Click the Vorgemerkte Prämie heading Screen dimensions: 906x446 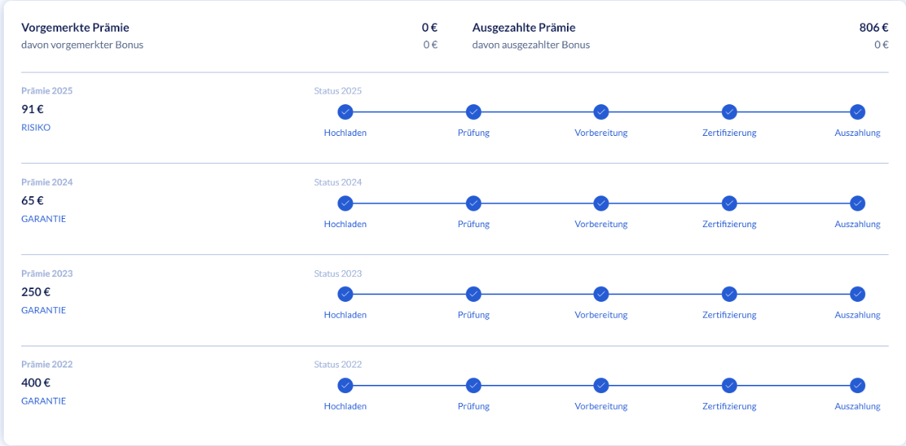point(75,28)
